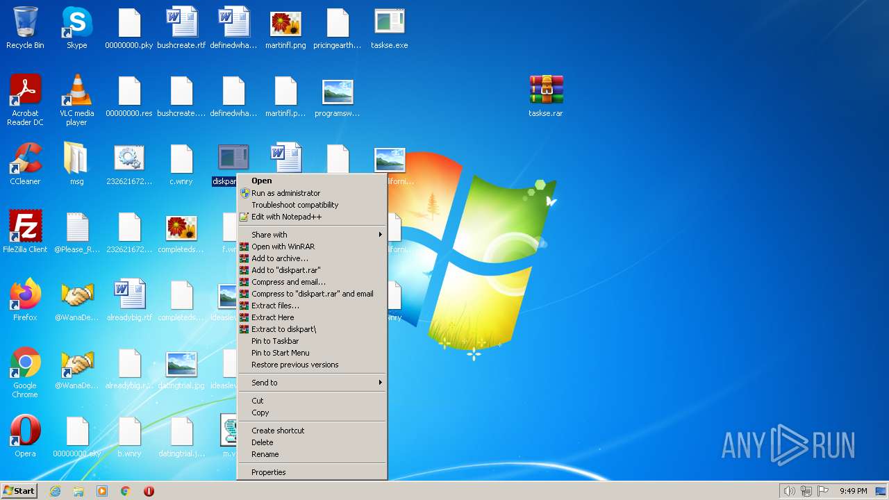Select the Google Chrome desktop shortcut
Screen dimensions: 889x500
click(25, 372)
